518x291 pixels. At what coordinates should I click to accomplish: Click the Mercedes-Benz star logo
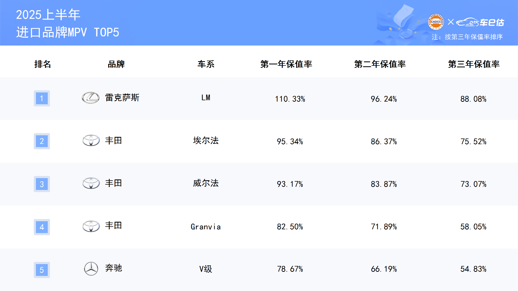pyautogui.click(x=91, y=269)
